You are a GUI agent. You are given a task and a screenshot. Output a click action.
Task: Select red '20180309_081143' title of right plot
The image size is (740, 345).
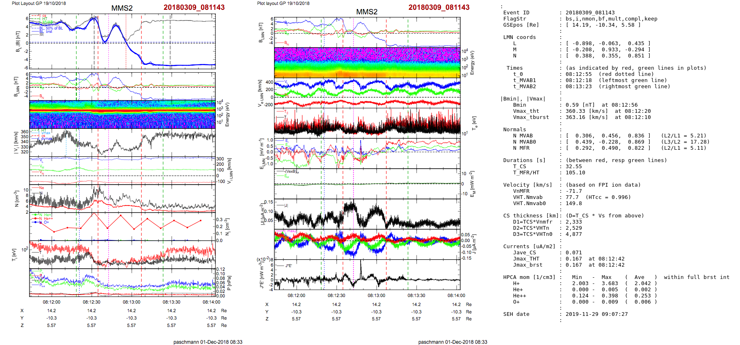(x=439, y=7)
